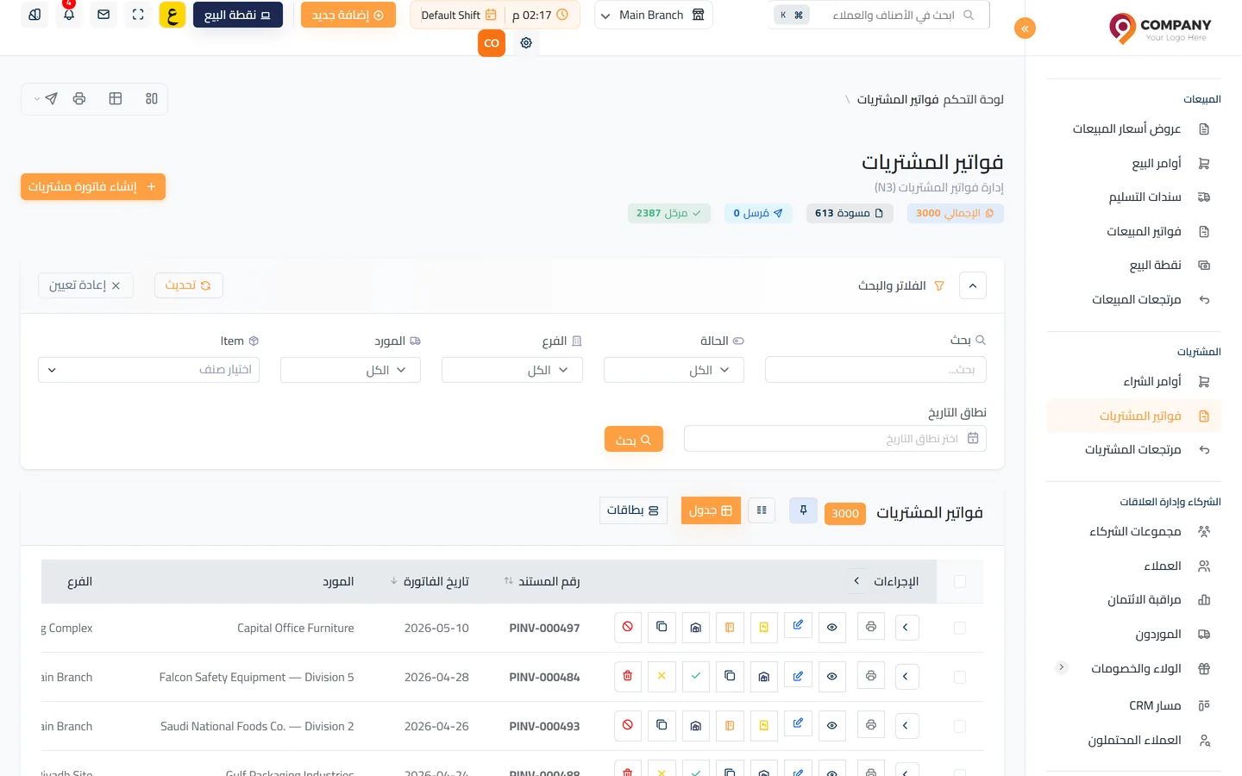Duplicate invoice PINV-000493 with the copy icon
The width and height of the screenshot is (1242, 776).
[662, 726]
